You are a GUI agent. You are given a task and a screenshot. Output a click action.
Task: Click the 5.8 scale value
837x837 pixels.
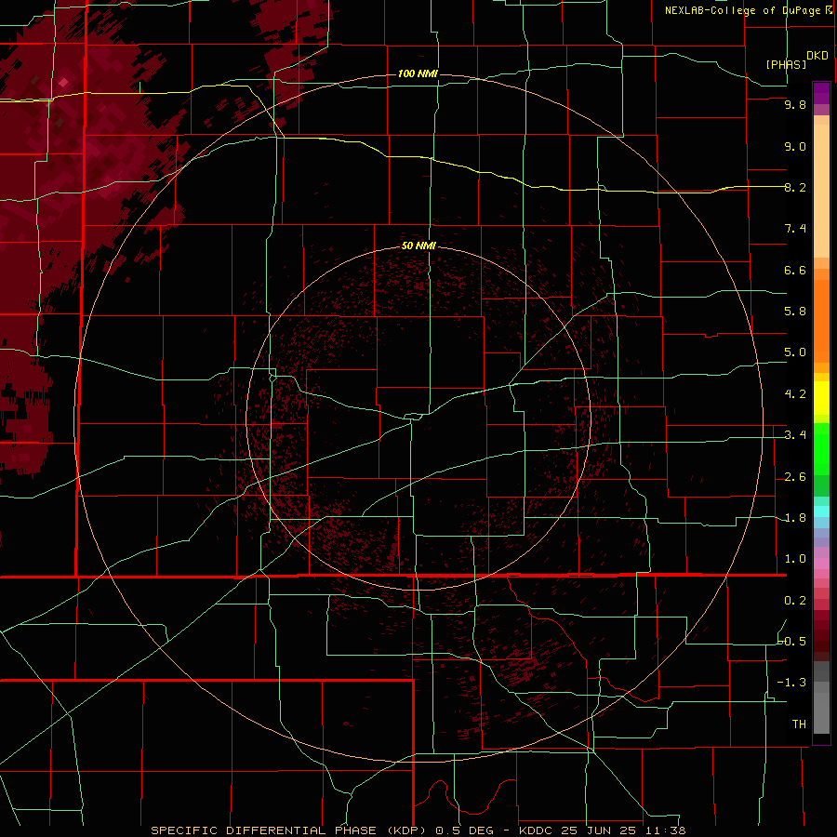point(795,312)
